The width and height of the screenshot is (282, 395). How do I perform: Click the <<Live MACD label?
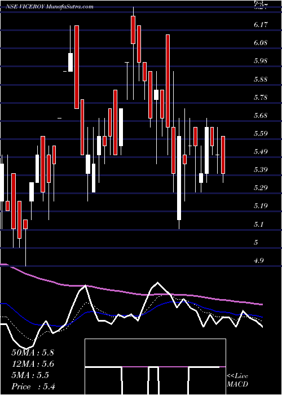click(237, 380)
